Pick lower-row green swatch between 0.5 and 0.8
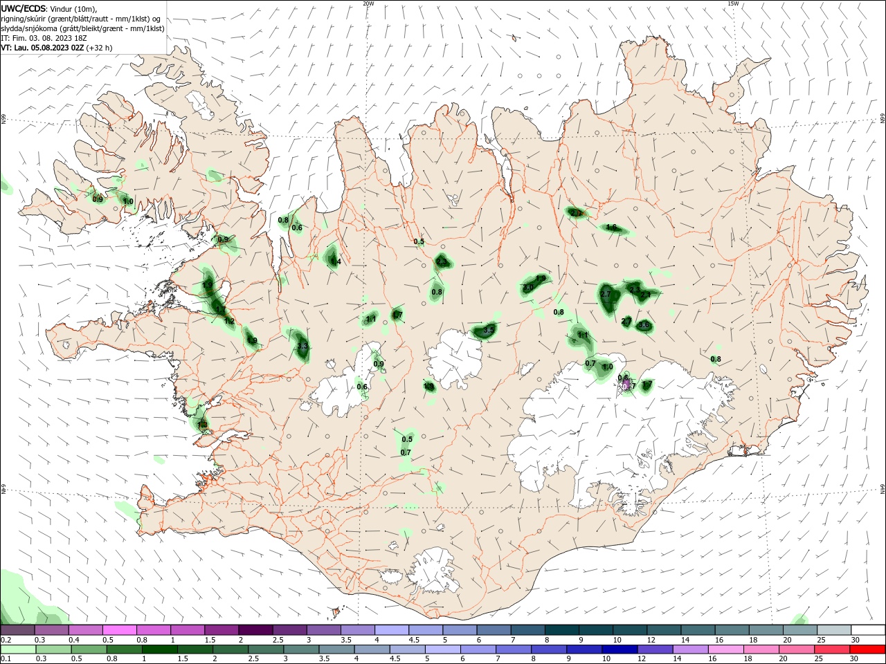This screenshot has height=664, width=886. click(88, 649)
